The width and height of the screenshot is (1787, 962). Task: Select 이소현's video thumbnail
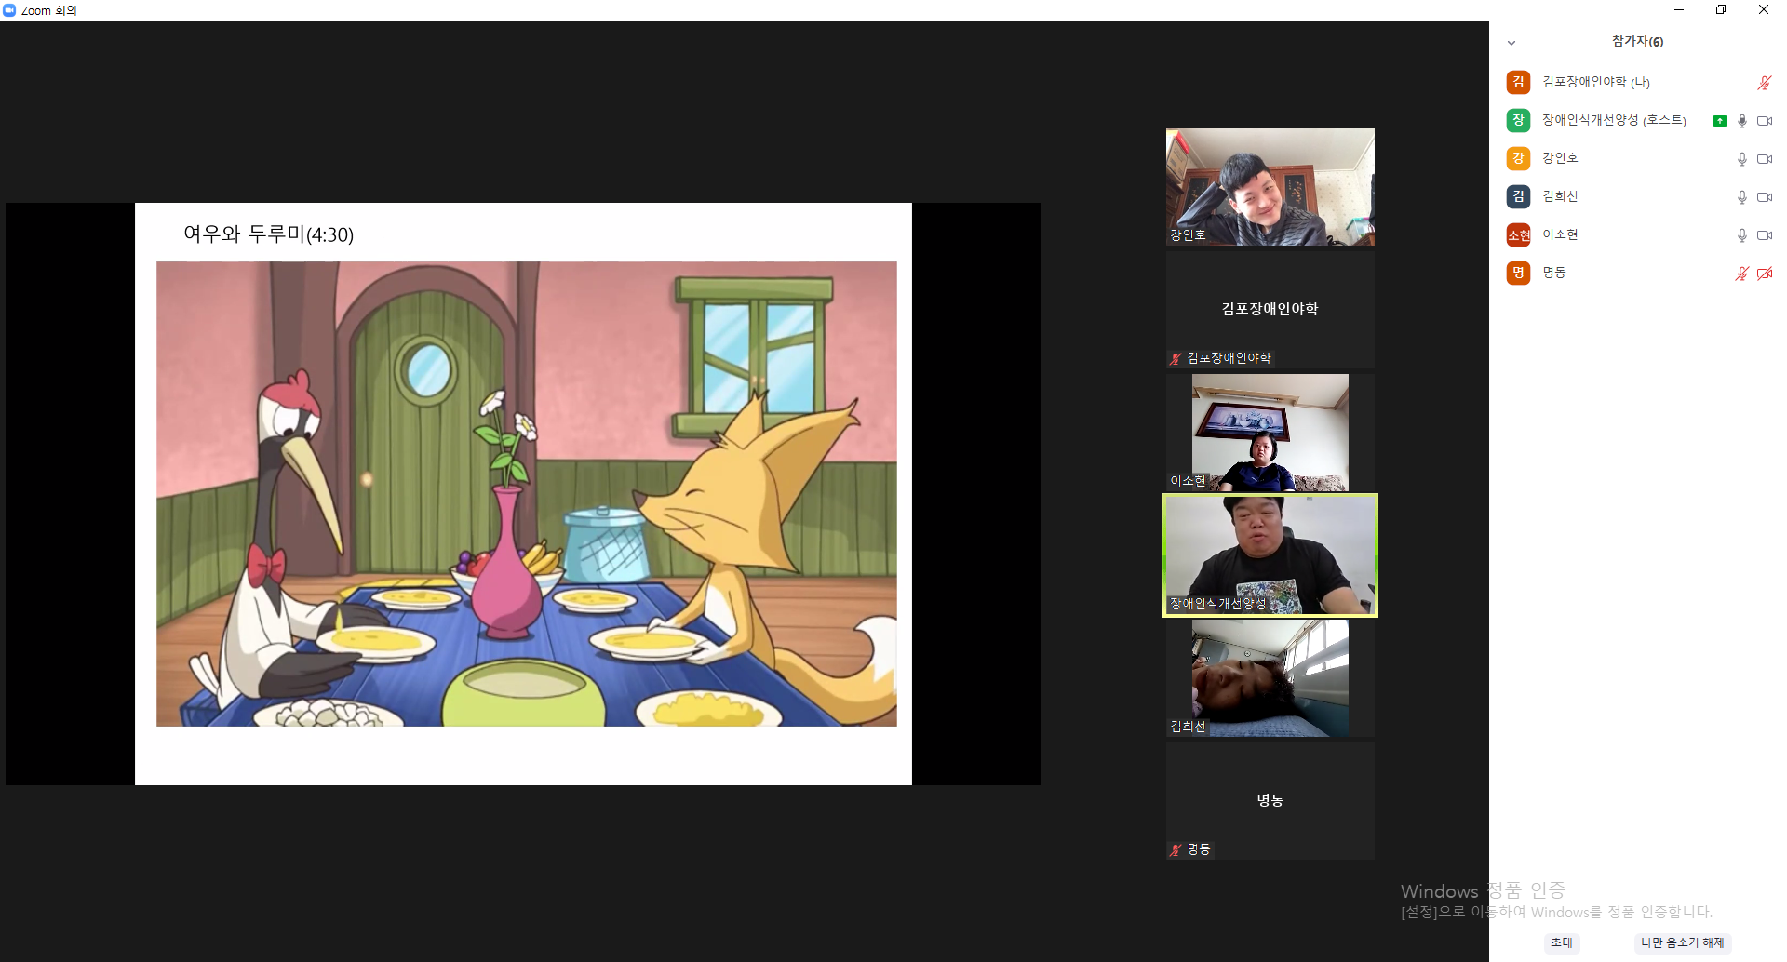coord(1270,433)
